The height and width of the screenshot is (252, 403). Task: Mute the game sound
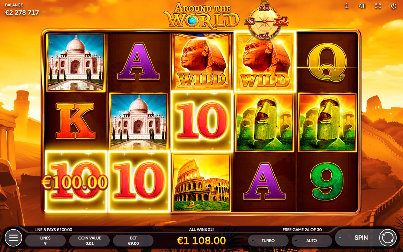362,6
